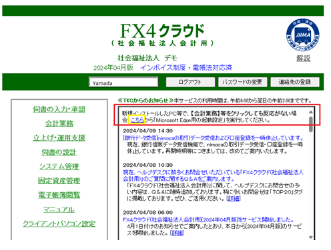Click the 社会福祉法人 デモ organization name
This screenshot has width=331, height=250.
(147, 58)
